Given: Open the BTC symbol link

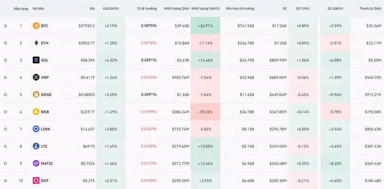Looking at the screenshot, I should pos(45,26).
